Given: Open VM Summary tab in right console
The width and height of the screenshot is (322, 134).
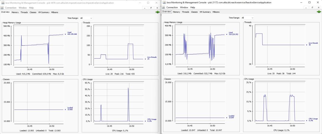Looking at the screenshot, I should [205, 12].
